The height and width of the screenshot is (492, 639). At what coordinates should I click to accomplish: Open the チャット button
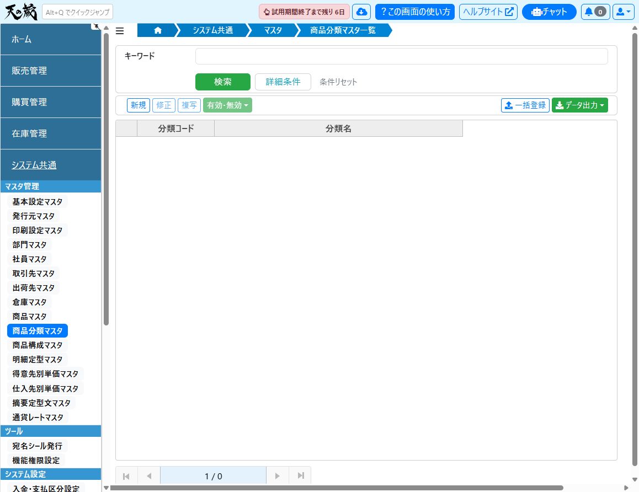[x=549, y=12]
